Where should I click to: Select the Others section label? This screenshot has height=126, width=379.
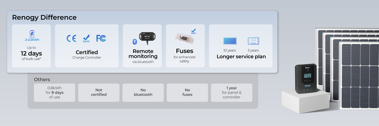[42, 80]
